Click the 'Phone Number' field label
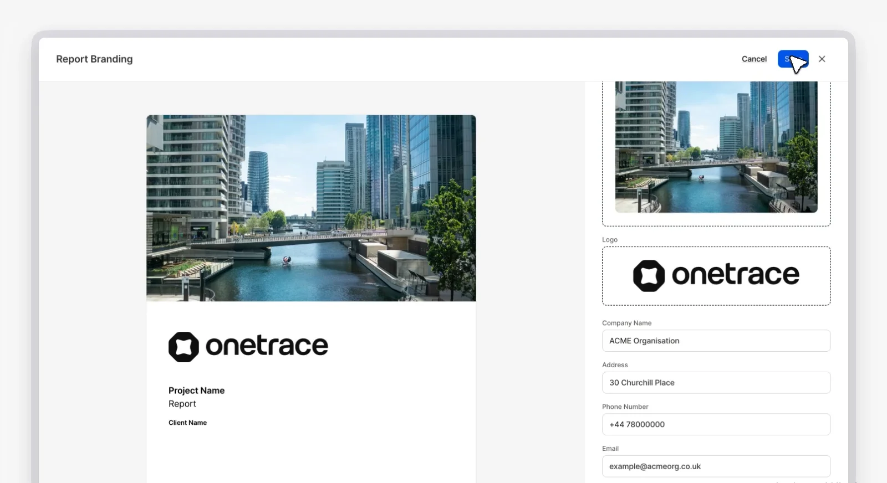 (625, 407)
